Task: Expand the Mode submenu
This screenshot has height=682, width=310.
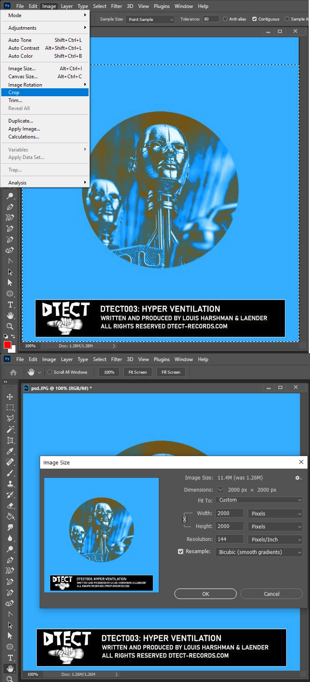Action: [x=45, y=15]
